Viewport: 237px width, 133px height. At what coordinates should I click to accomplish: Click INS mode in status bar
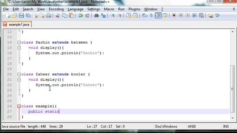coord(226,126)
